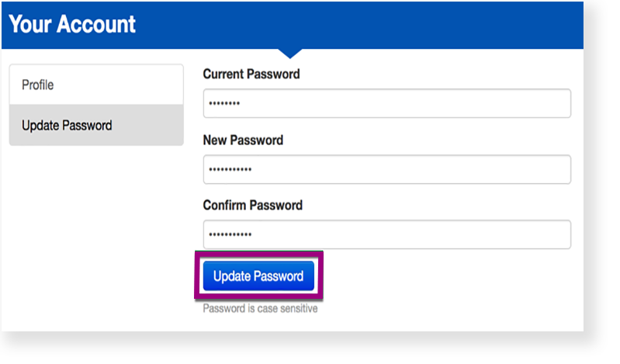Click the masked dots in Current Password
The height and width of the screenshot is (364, 620).
225,104
